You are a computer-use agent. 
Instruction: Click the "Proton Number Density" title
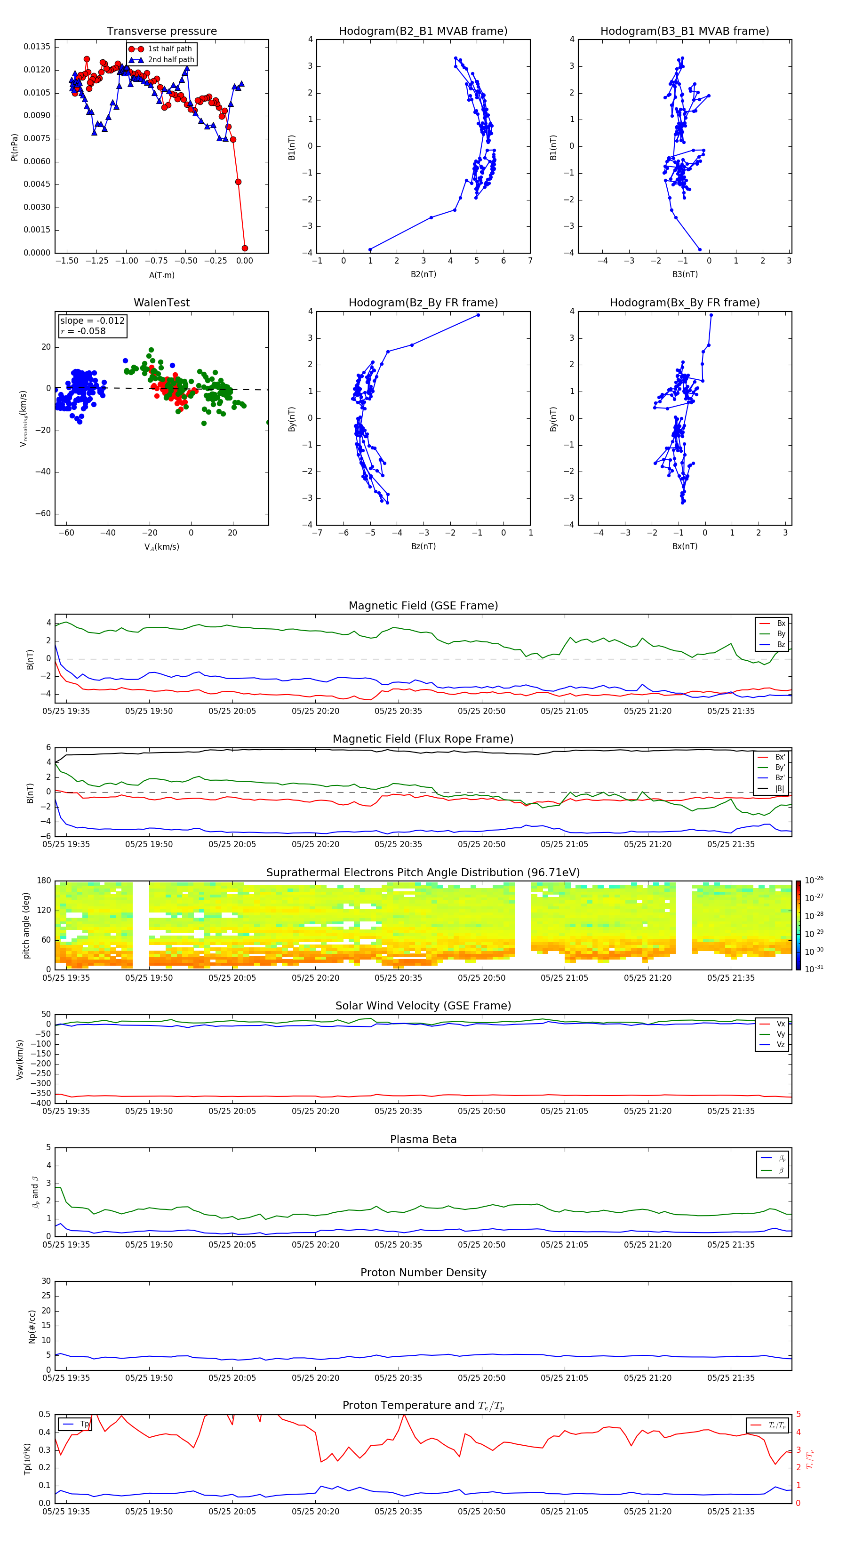[x=423, y=1273]
